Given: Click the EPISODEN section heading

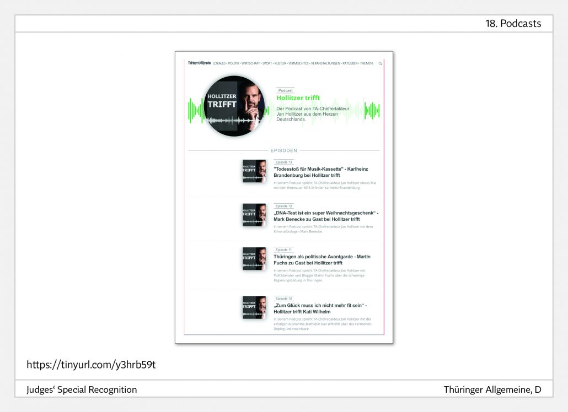Looking at the screenshot, I should 283,150.
